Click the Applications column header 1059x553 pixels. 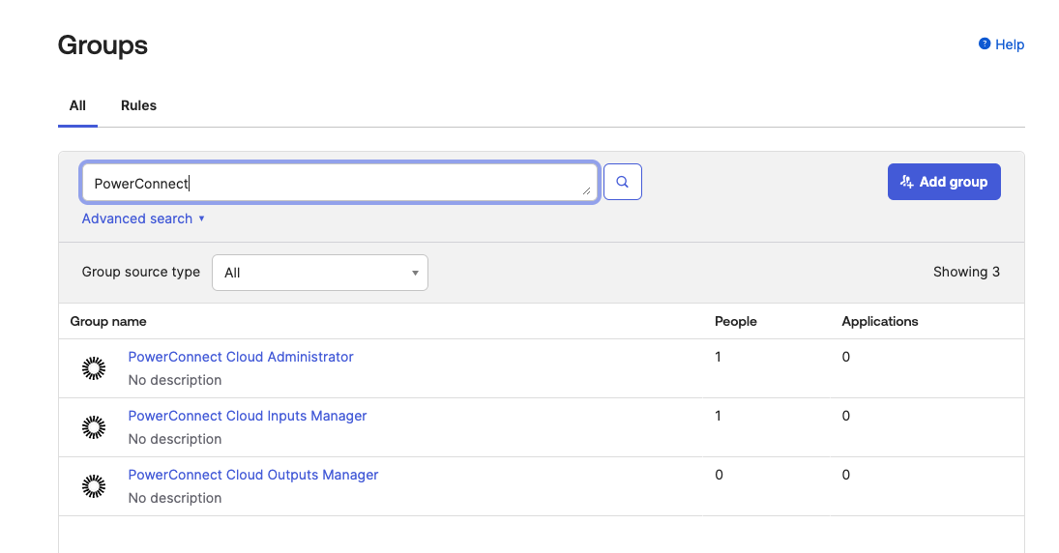tap(879, 321)
